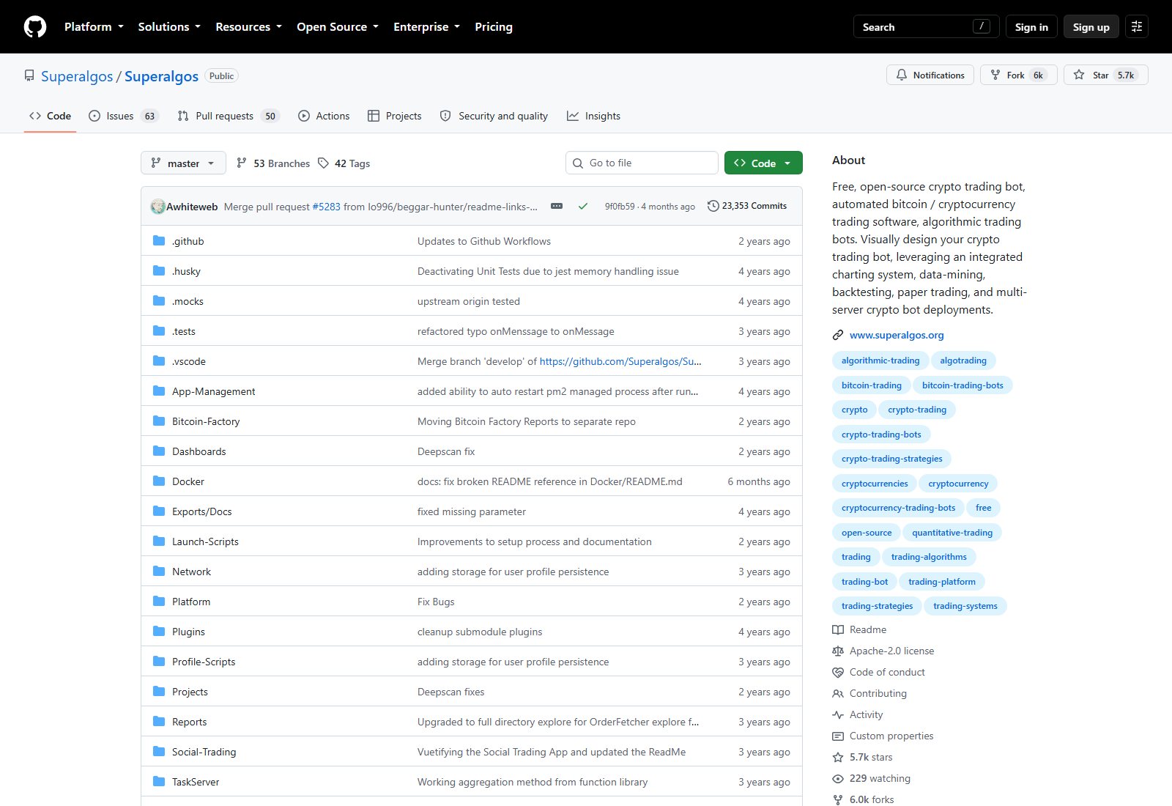Visit www.superalgos.org
This screenshot has width=1172, height=806.
[x=897, y=335]
